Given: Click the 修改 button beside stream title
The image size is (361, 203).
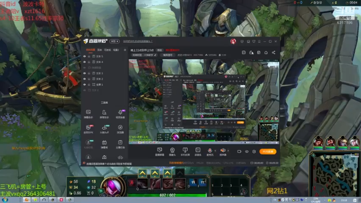Looking at the screenshot, I should coord(160,50).
